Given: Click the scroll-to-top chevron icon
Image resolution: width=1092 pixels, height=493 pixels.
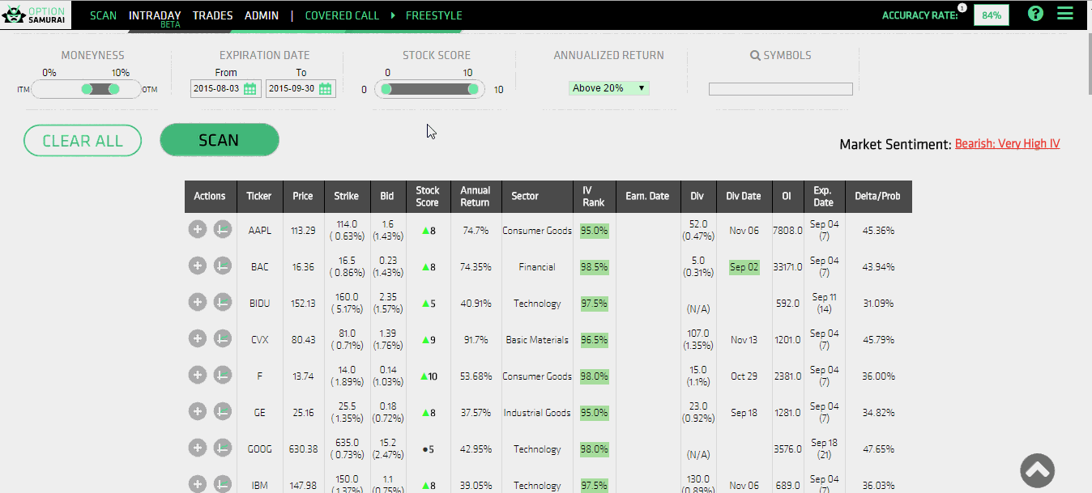Looking at the screenshot, I should pyautogui.click(x=1037, y=469).
